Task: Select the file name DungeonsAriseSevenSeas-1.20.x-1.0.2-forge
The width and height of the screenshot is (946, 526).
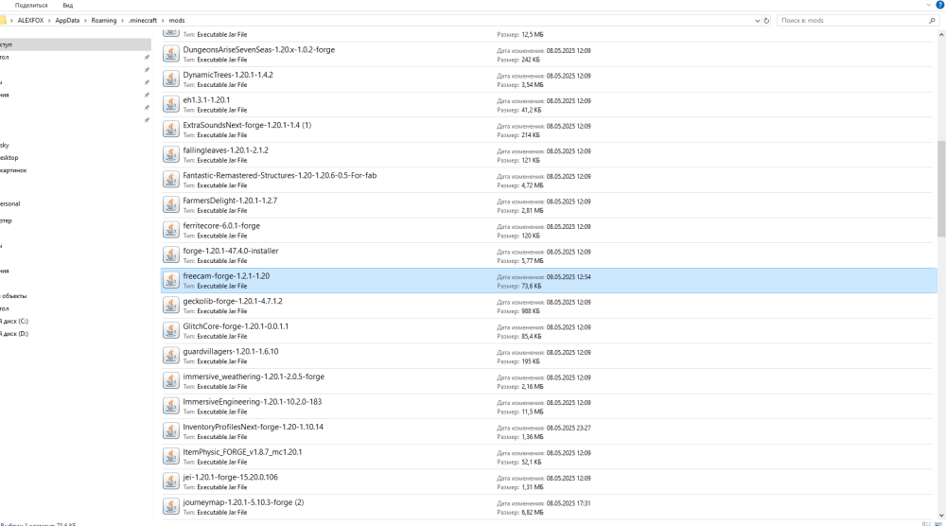Action: (x=259, y=50)
